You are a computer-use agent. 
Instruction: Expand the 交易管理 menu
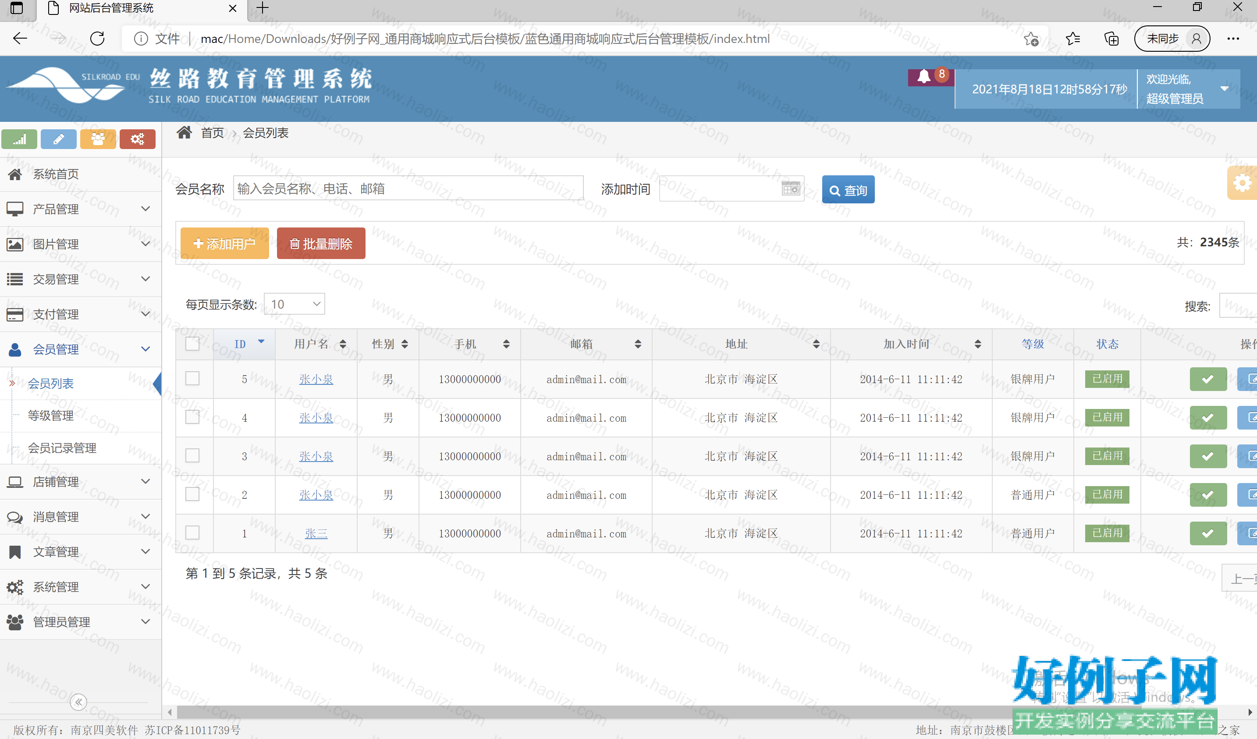click(80, 279)
